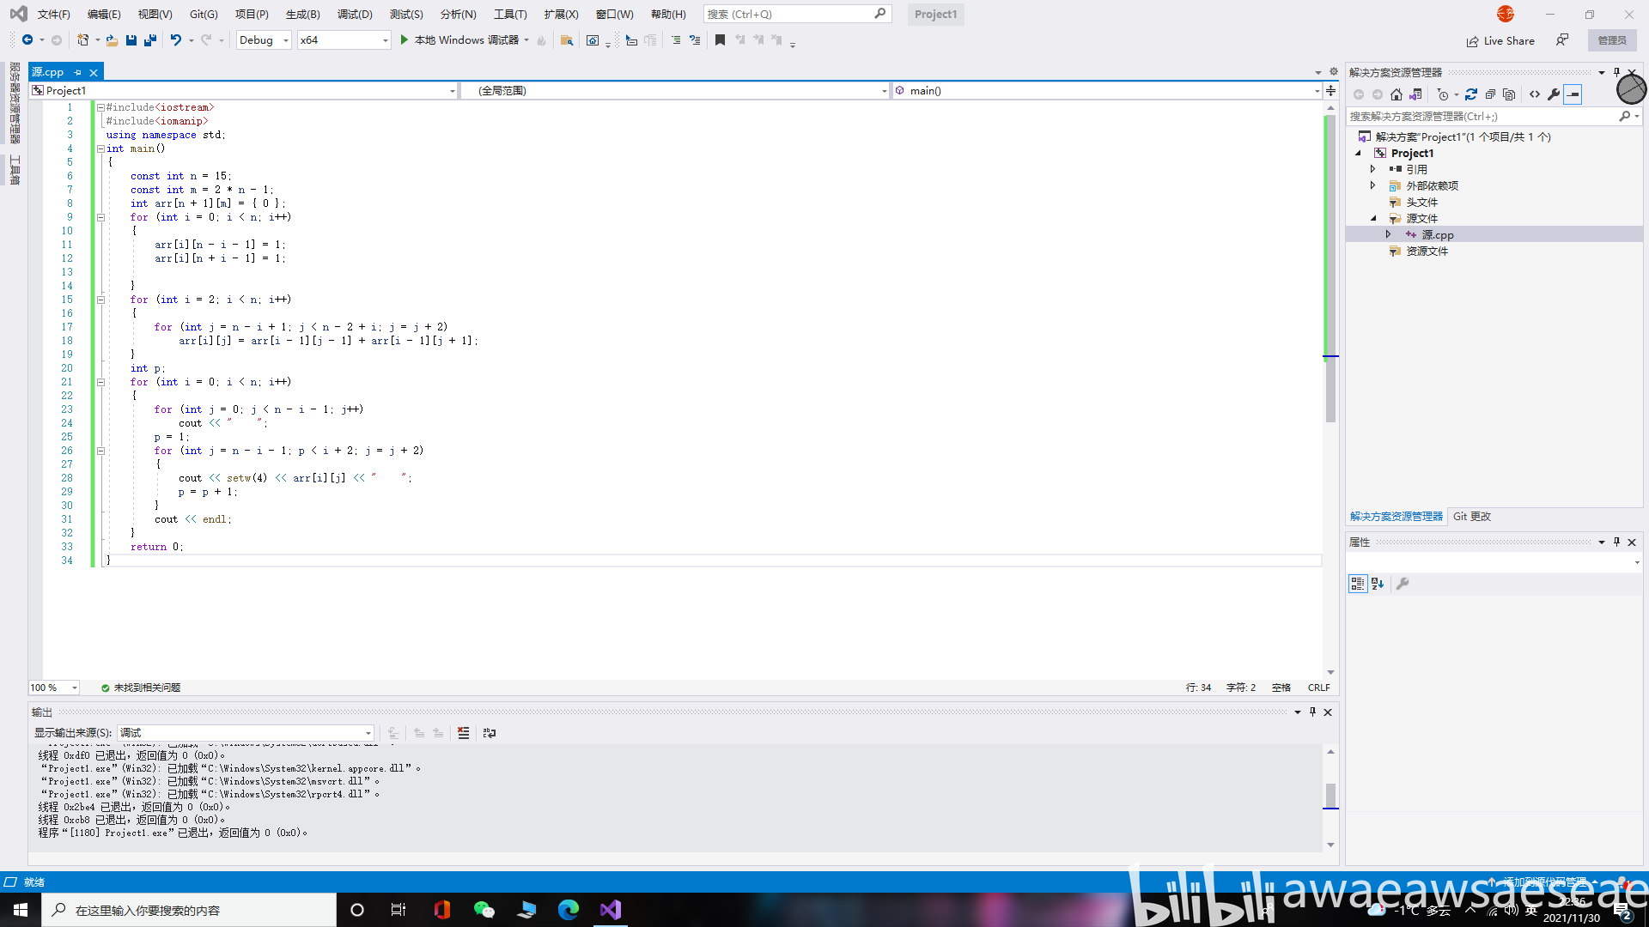Open the x64 platform dropdown
This screenshot has height=927, width=1649.
344,39
